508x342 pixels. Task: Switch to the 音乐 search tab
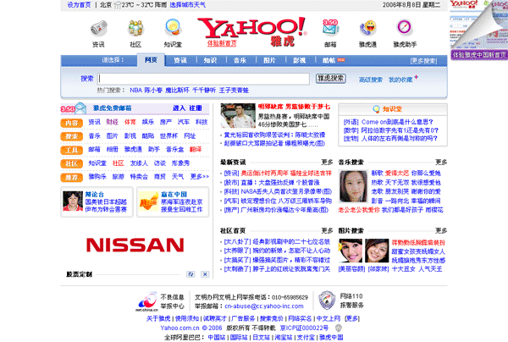[240, 61]
